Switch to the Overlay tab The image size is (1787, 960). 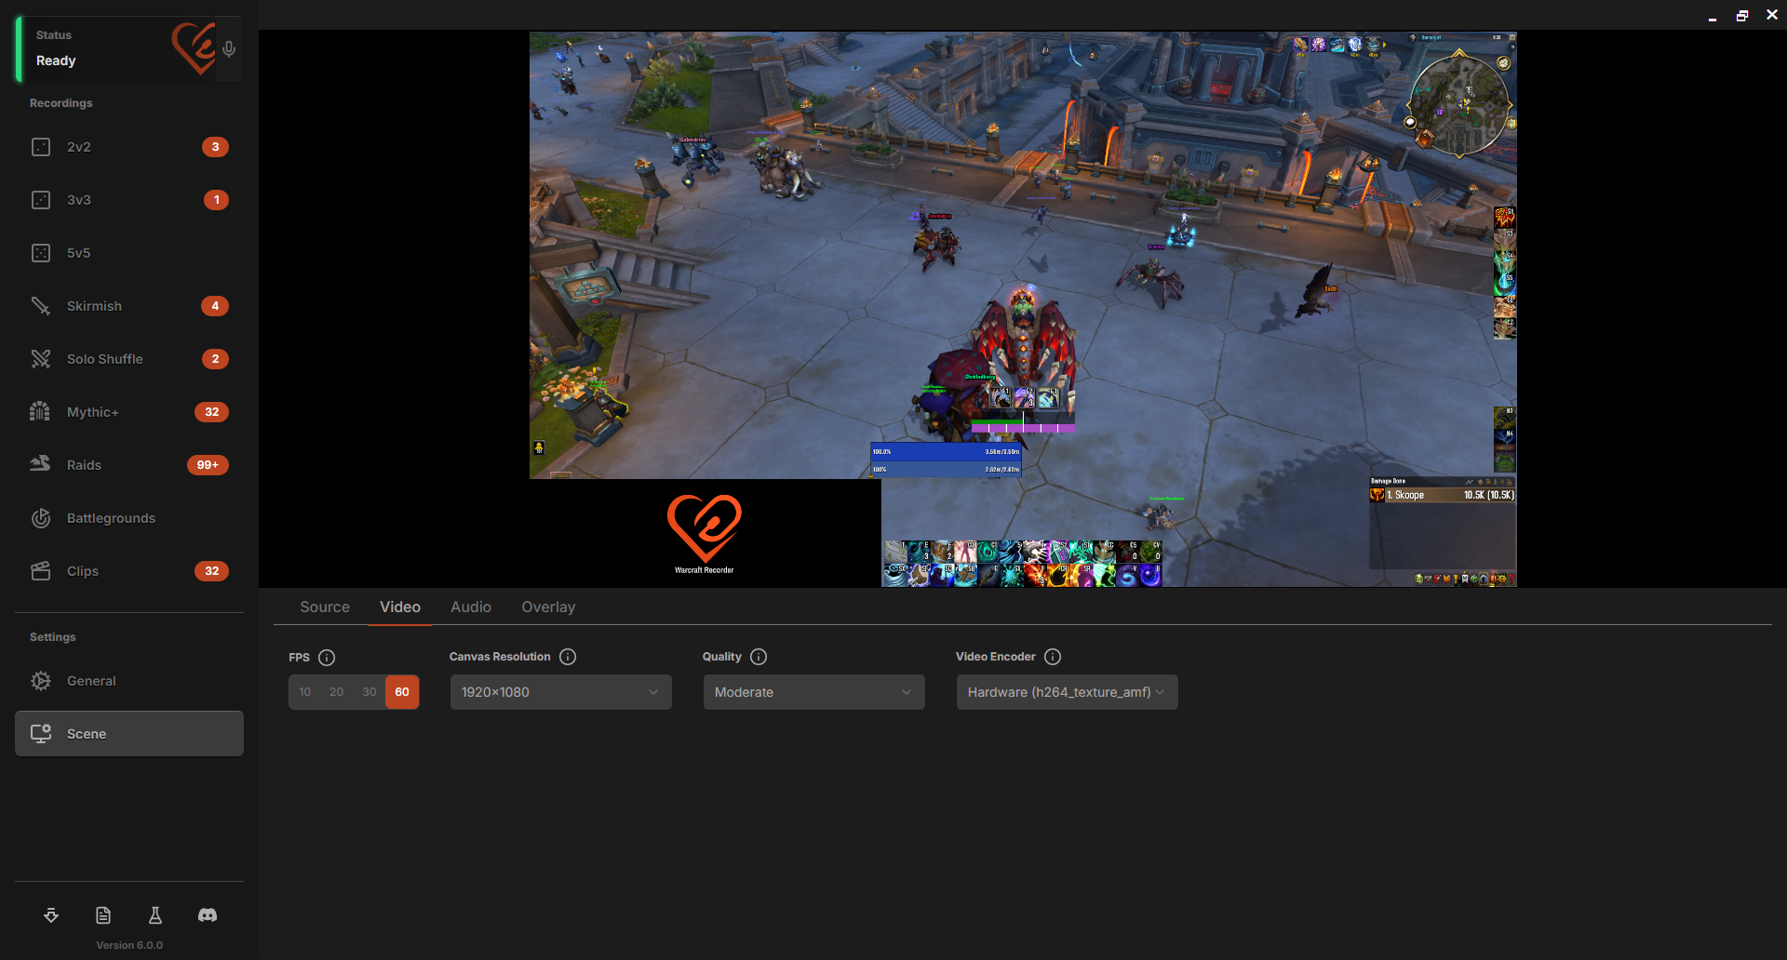548,607
